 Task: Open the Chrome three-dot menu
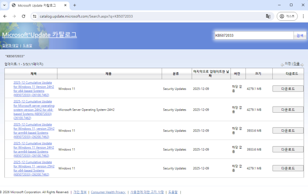click(303, 16)
